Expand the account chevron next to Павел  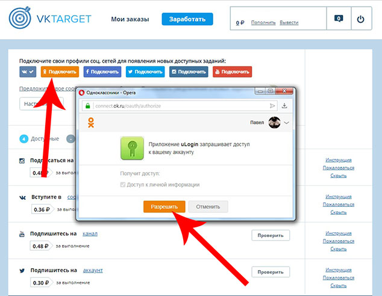tap(287, 122)
